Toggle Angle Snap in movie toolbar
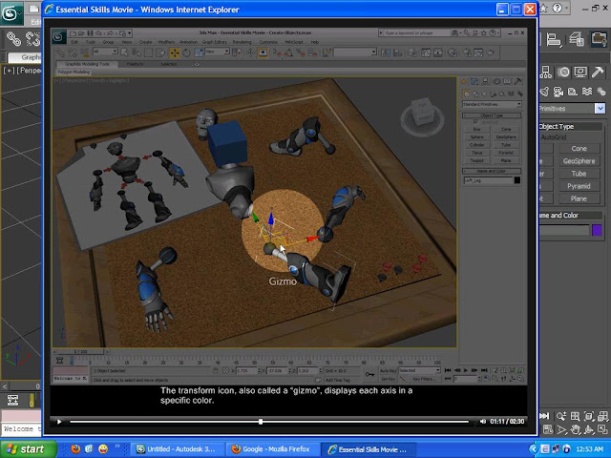The height and width of the screenshot is (458, 611). pyautogui.click(x=287, y=52)
